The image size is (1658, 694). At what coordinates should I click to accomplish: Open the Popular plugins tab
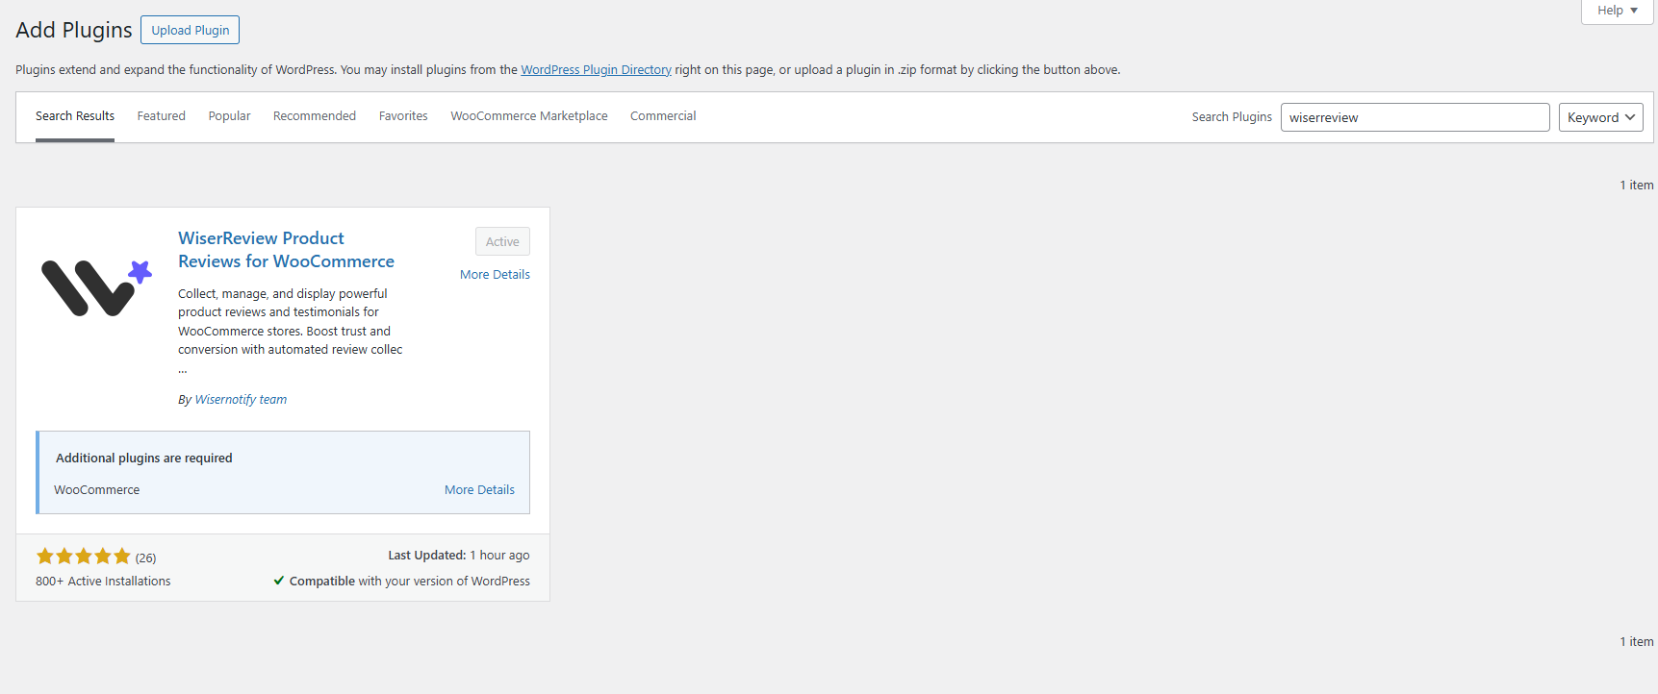(x=229, y=116)
